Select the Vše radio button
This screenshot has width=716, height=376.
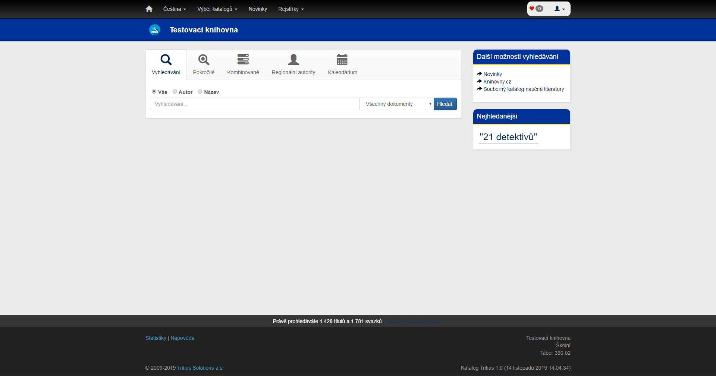pyautogui.click(x=154, y=92)
